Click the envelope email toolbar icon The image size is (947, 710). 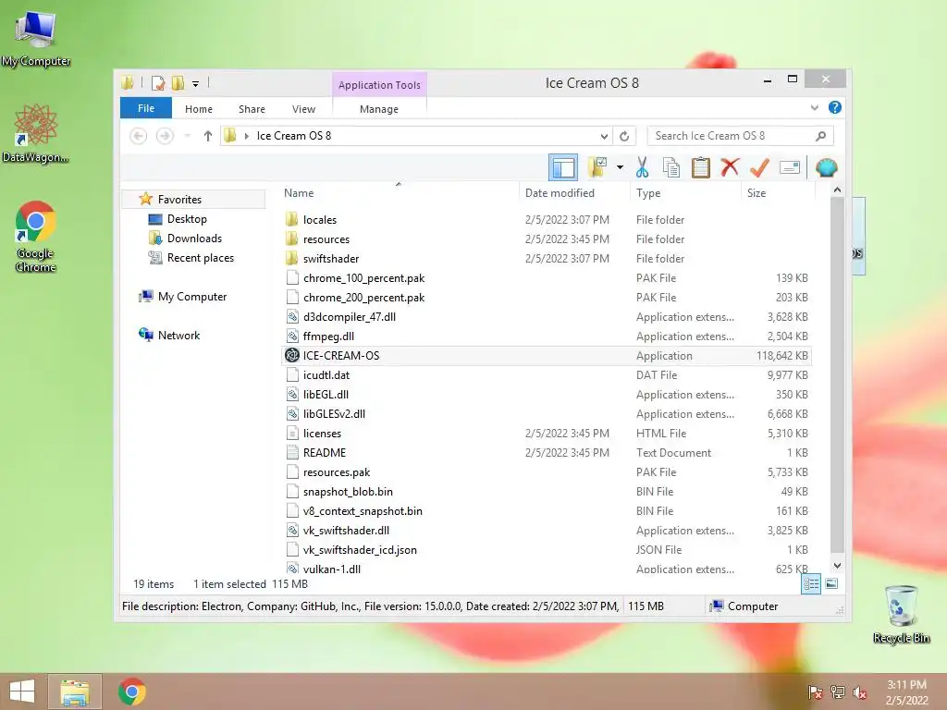pyautogui.click(x=790, y=167)
